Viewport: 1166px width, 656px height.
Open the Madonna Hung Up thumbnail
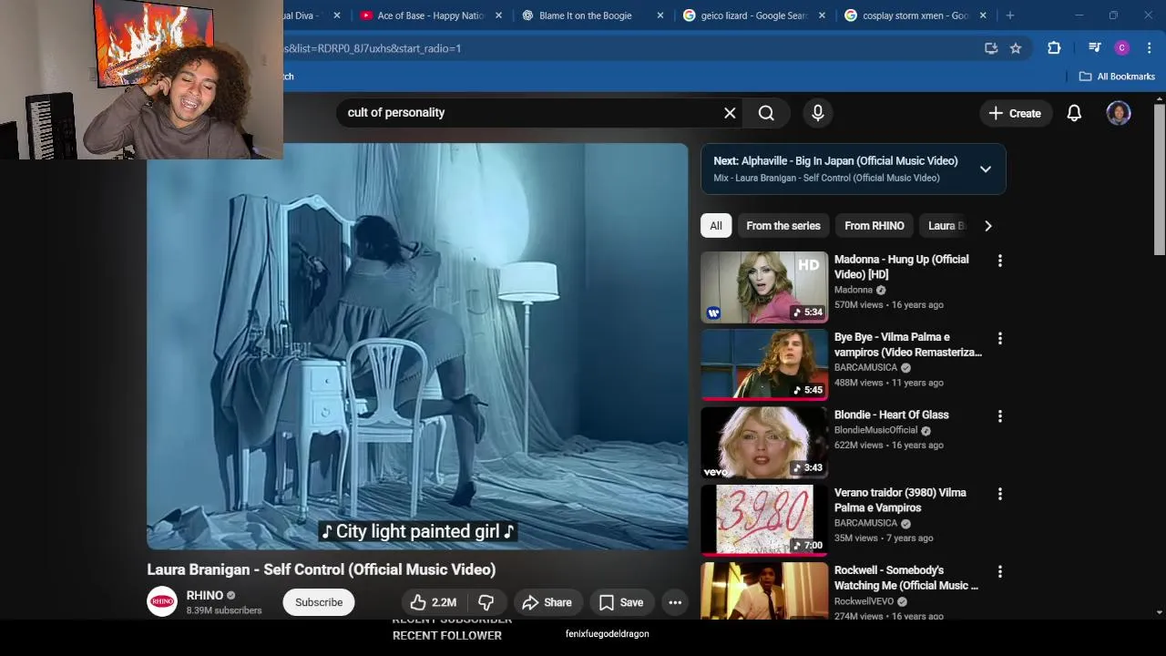[x=764, y=287]
